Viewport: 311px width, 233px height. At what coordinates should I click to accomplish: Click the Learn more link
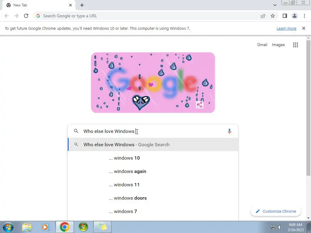pos(286,28)
